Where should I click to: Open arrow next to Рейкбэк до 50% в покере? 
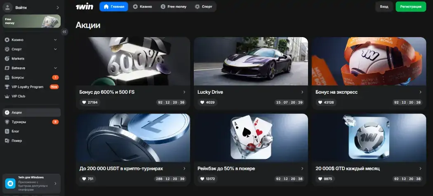click(302, 168)
